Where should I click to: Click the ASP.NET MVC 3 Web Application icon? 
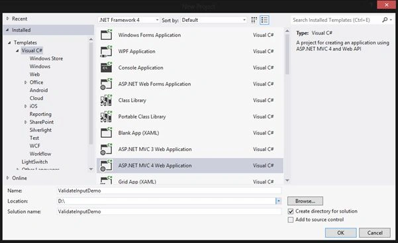point(106,149)
